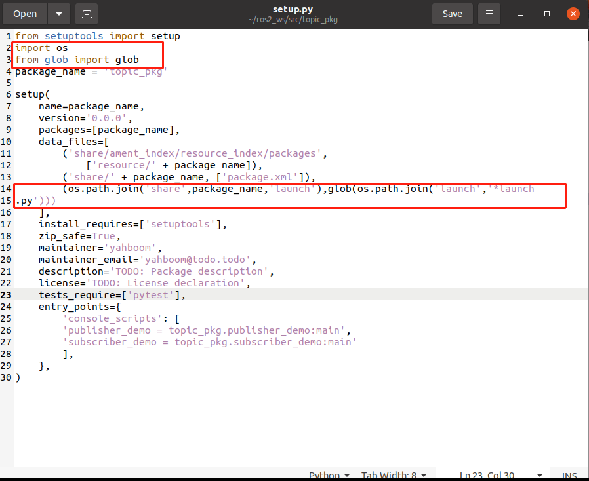Click the version='0.0.0' line
This screenshot has width=589, height=481.
(85, 118)
